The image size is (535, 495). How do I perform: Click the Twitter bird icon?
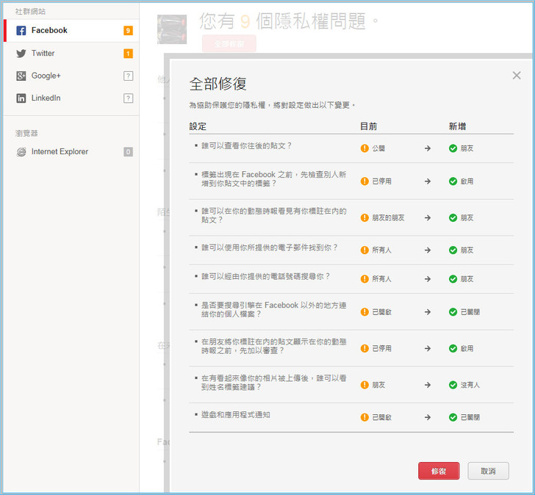pos(21,54)
